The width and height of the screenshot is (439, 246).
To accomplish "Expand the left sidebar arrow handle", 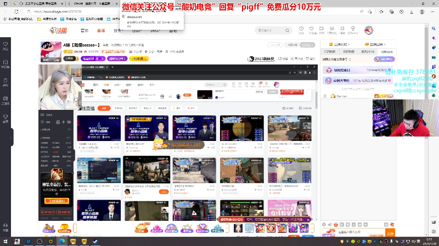I will (11, 137).
